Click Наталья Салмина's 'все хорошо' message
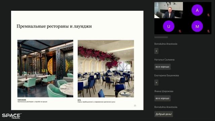 coord(163,67)
